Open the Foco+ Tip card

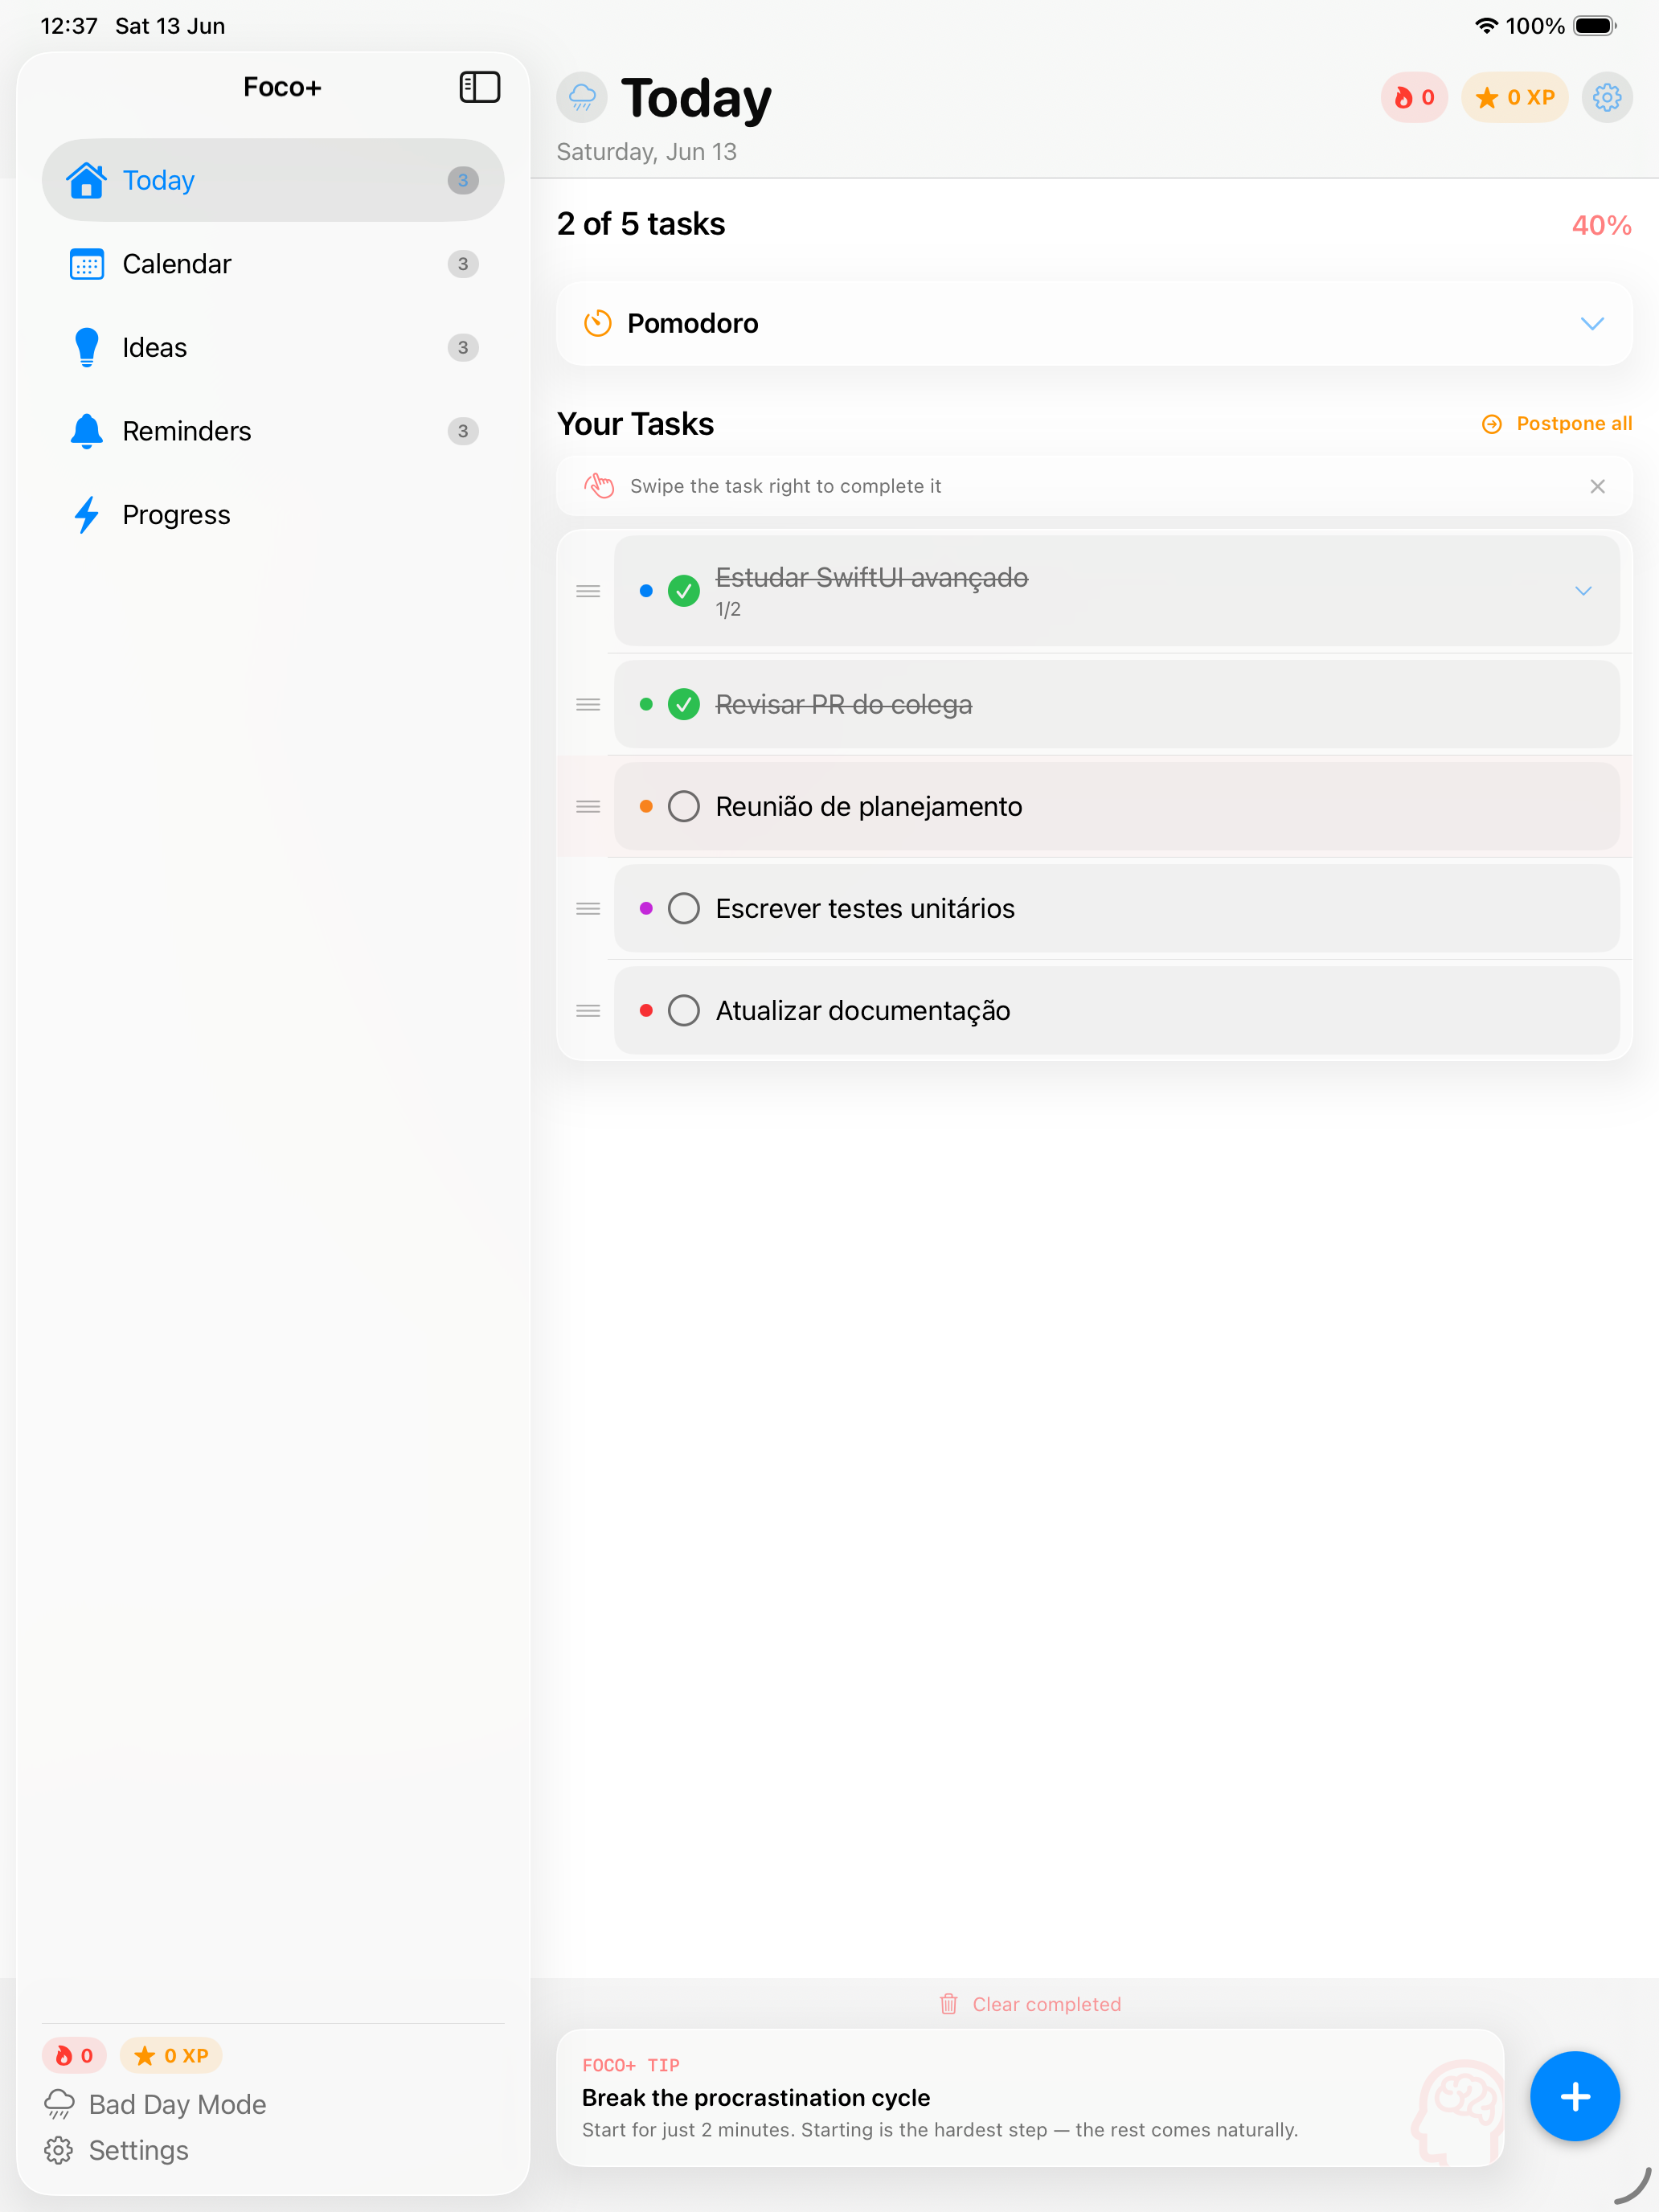pyautogui.click(x=1030, y=2098)
